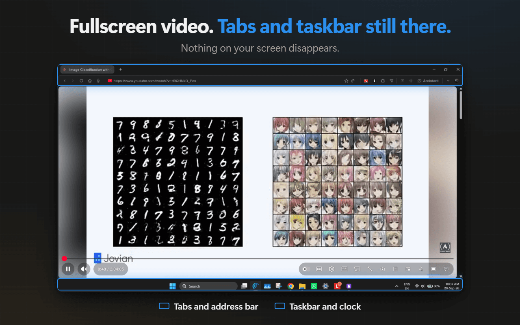Viewport: 520px width, 325px height.
Task: Open WhatsApp from the taskbar
Action: (314, 286)
